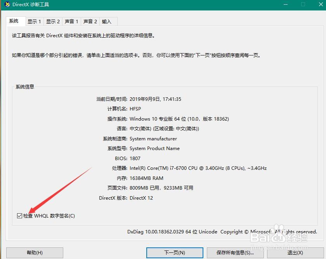326x259 pixels.
Task: Open the 显示 1 tab
Action: point(34,22)
